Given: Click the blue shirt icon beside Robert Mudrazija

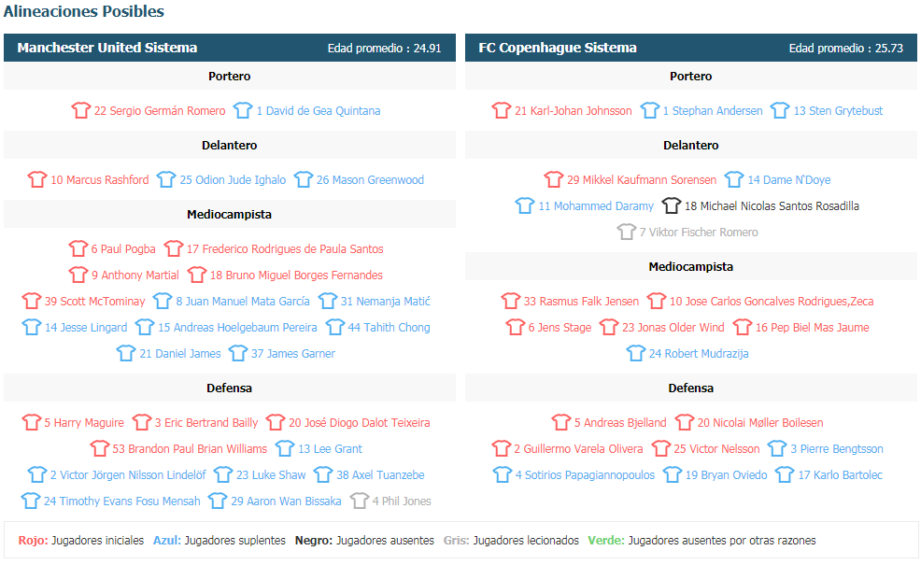Looking at the screenshot, I should point(635,353).
